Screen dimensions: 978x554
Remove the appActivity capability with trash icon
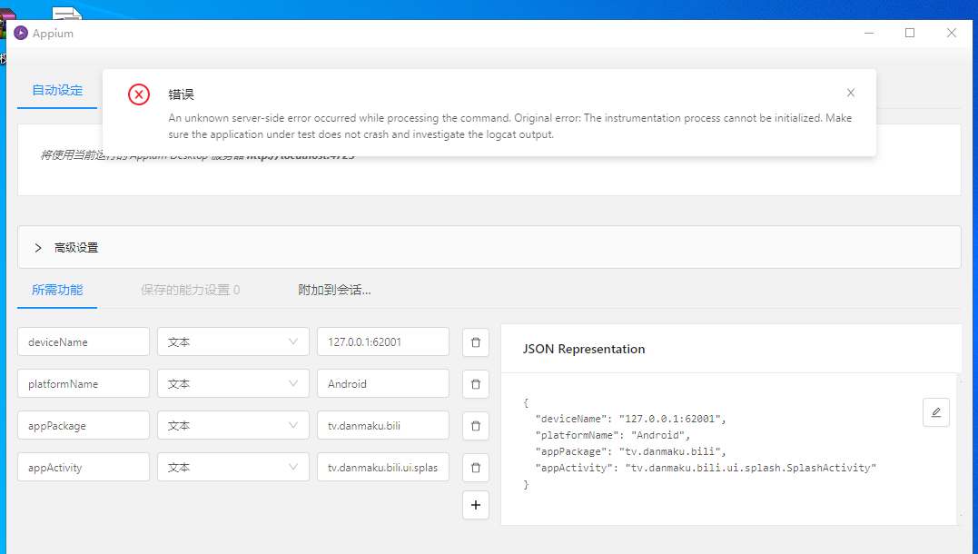(x=475, y=468)
